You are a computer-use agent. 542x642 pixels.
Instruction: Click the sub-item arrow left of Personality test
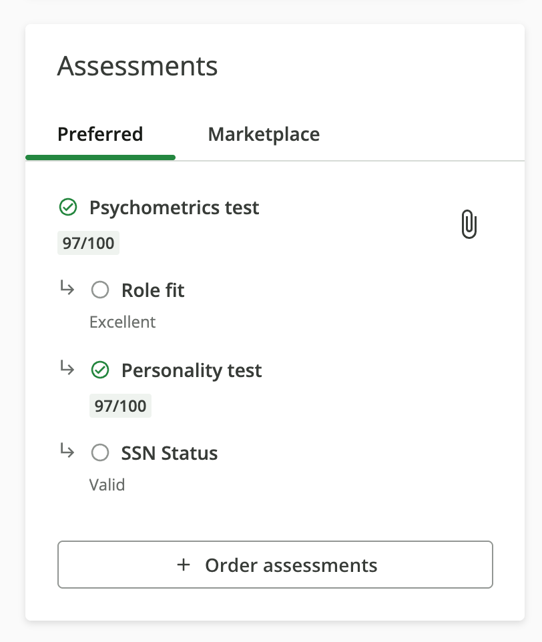point(67,368)
